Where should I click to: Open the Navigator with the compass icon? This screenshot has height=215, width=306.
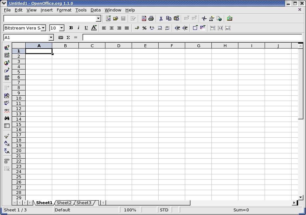[204, 18]
